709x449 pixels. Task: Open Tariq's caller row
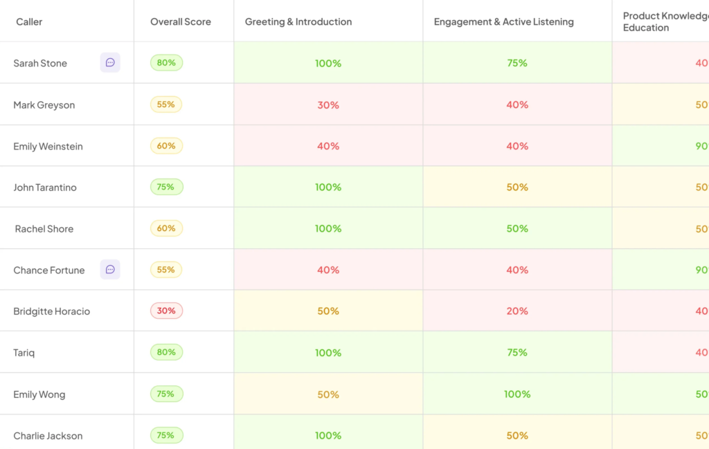[x=354, y=352]
